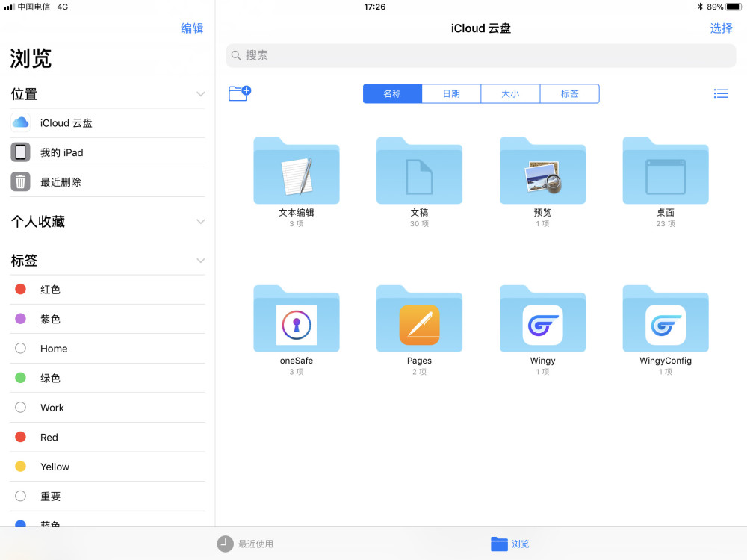747x560 pixels.
Task: Sort by 日期 tab
Action: [x=452, y=93]
